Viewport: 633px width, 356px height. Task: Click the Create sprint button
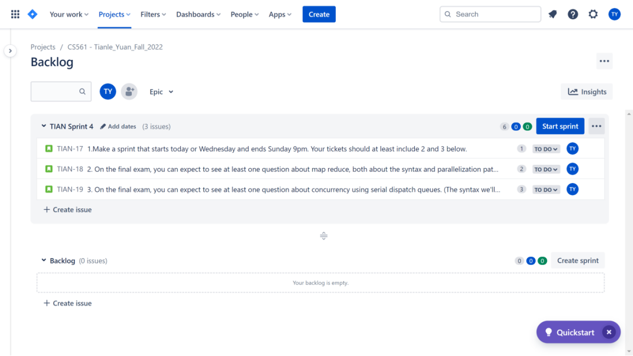pos(578,261)
